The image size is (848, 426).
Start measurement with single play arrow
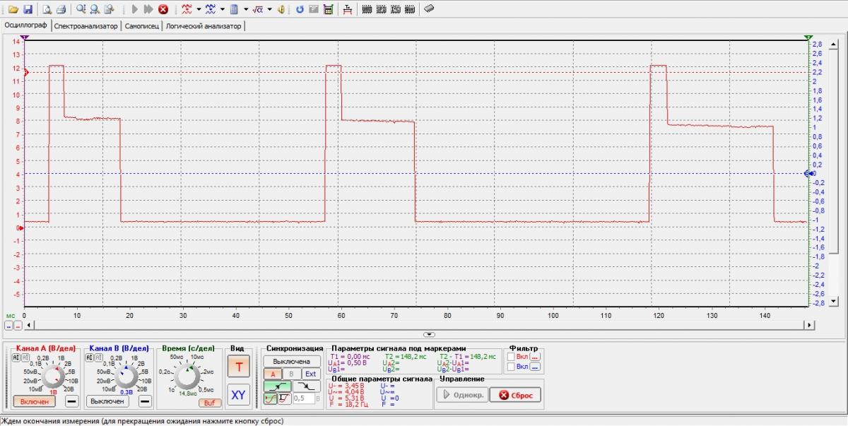(x=134, y=9)
